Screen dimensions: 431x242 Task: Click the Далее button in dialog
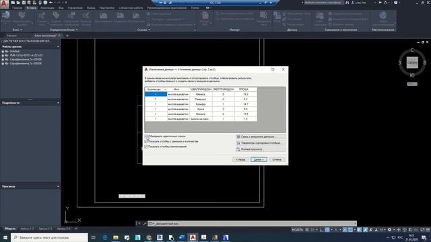click(259, 159)
